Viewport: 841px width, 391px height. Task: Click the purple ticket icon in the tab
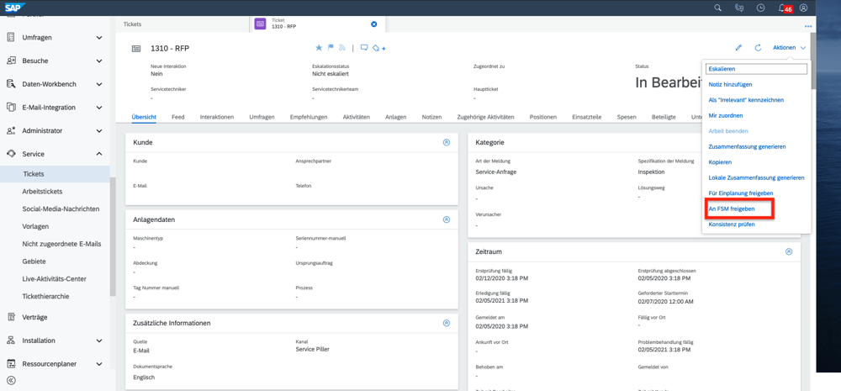pyautogui.click(x=260, y=24)
